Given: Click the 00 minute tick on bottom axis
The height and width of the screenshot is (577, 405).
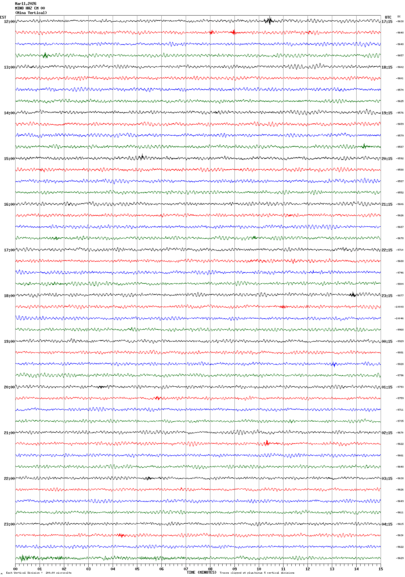Looking at the screenshot, I should pos(16,569).
